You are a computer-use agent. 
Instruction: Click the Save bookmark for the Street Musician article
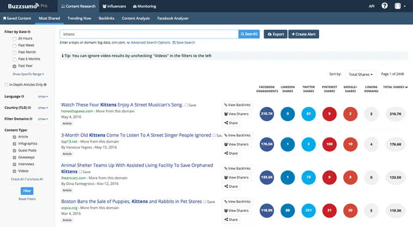190,105
